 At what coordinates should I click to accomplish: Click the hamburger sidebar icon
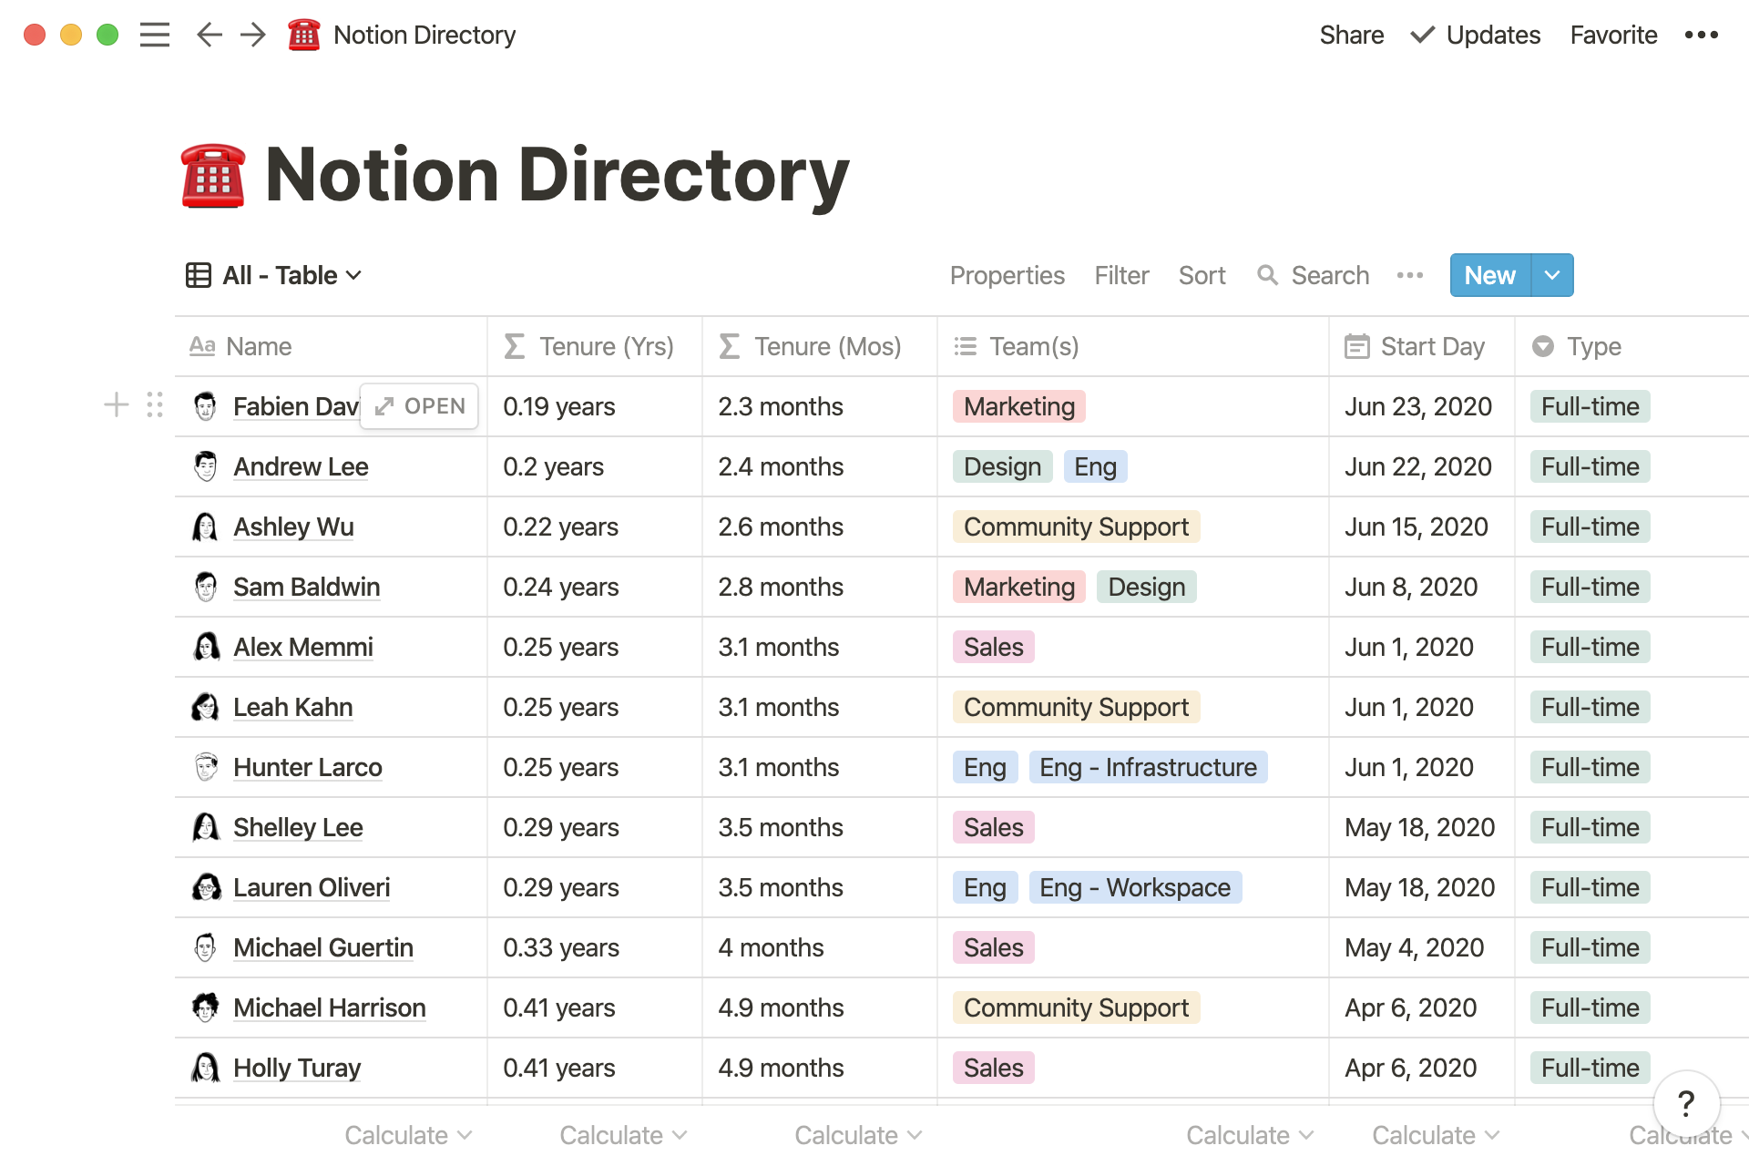tap(155, 35)
